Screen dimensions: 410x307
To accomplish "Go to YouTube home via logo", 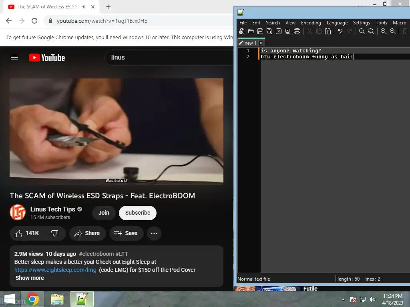I will [x=47, y=58].
